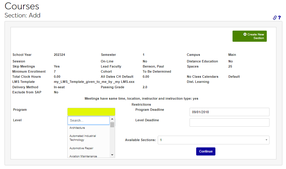Click the program list scroll up arrow
This screenshot has width=286, height=169.
point(112,119)
